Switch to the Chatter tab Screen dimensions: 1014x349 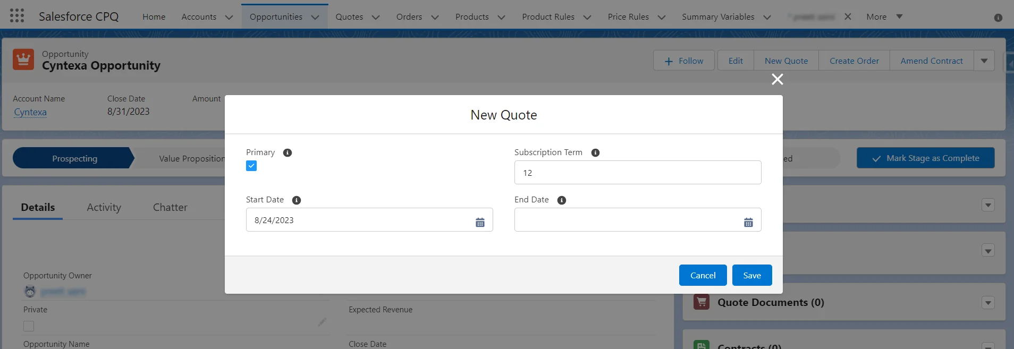(x=170, y=207)
